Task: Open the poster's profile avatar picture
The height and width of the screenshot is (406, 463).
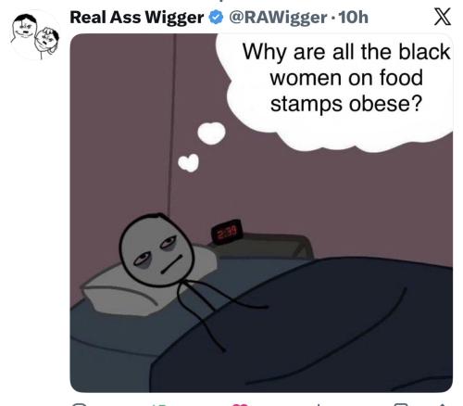Action: pos(34,36)
